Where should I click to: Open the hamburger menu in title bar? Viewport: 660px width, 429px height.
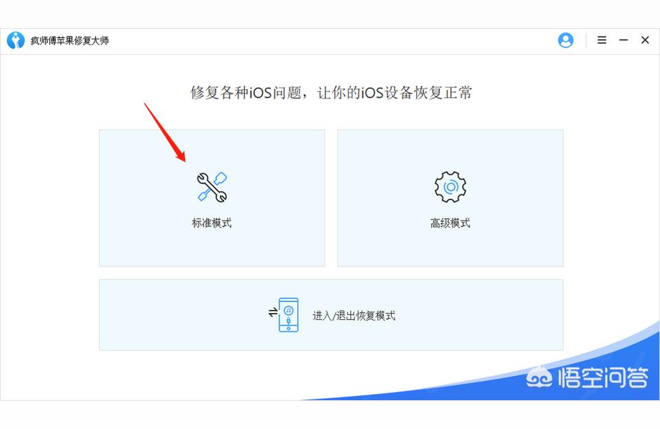pos(602,40)
